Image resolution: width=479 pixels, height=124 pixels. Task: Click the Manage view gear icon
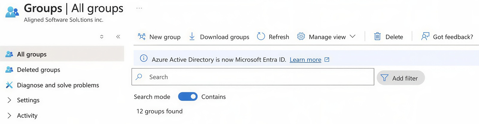301,36
